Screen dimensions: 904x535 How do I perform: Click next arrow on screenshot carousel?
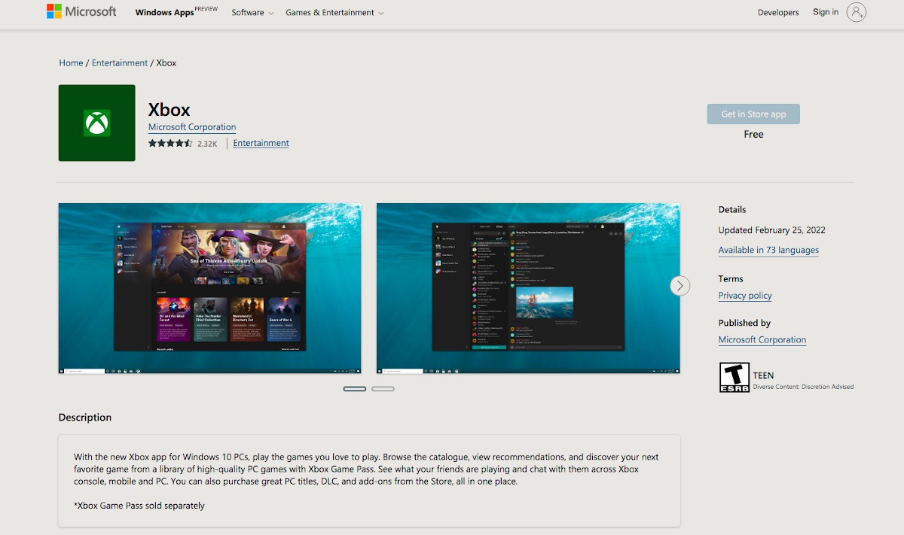click(680, 286)
